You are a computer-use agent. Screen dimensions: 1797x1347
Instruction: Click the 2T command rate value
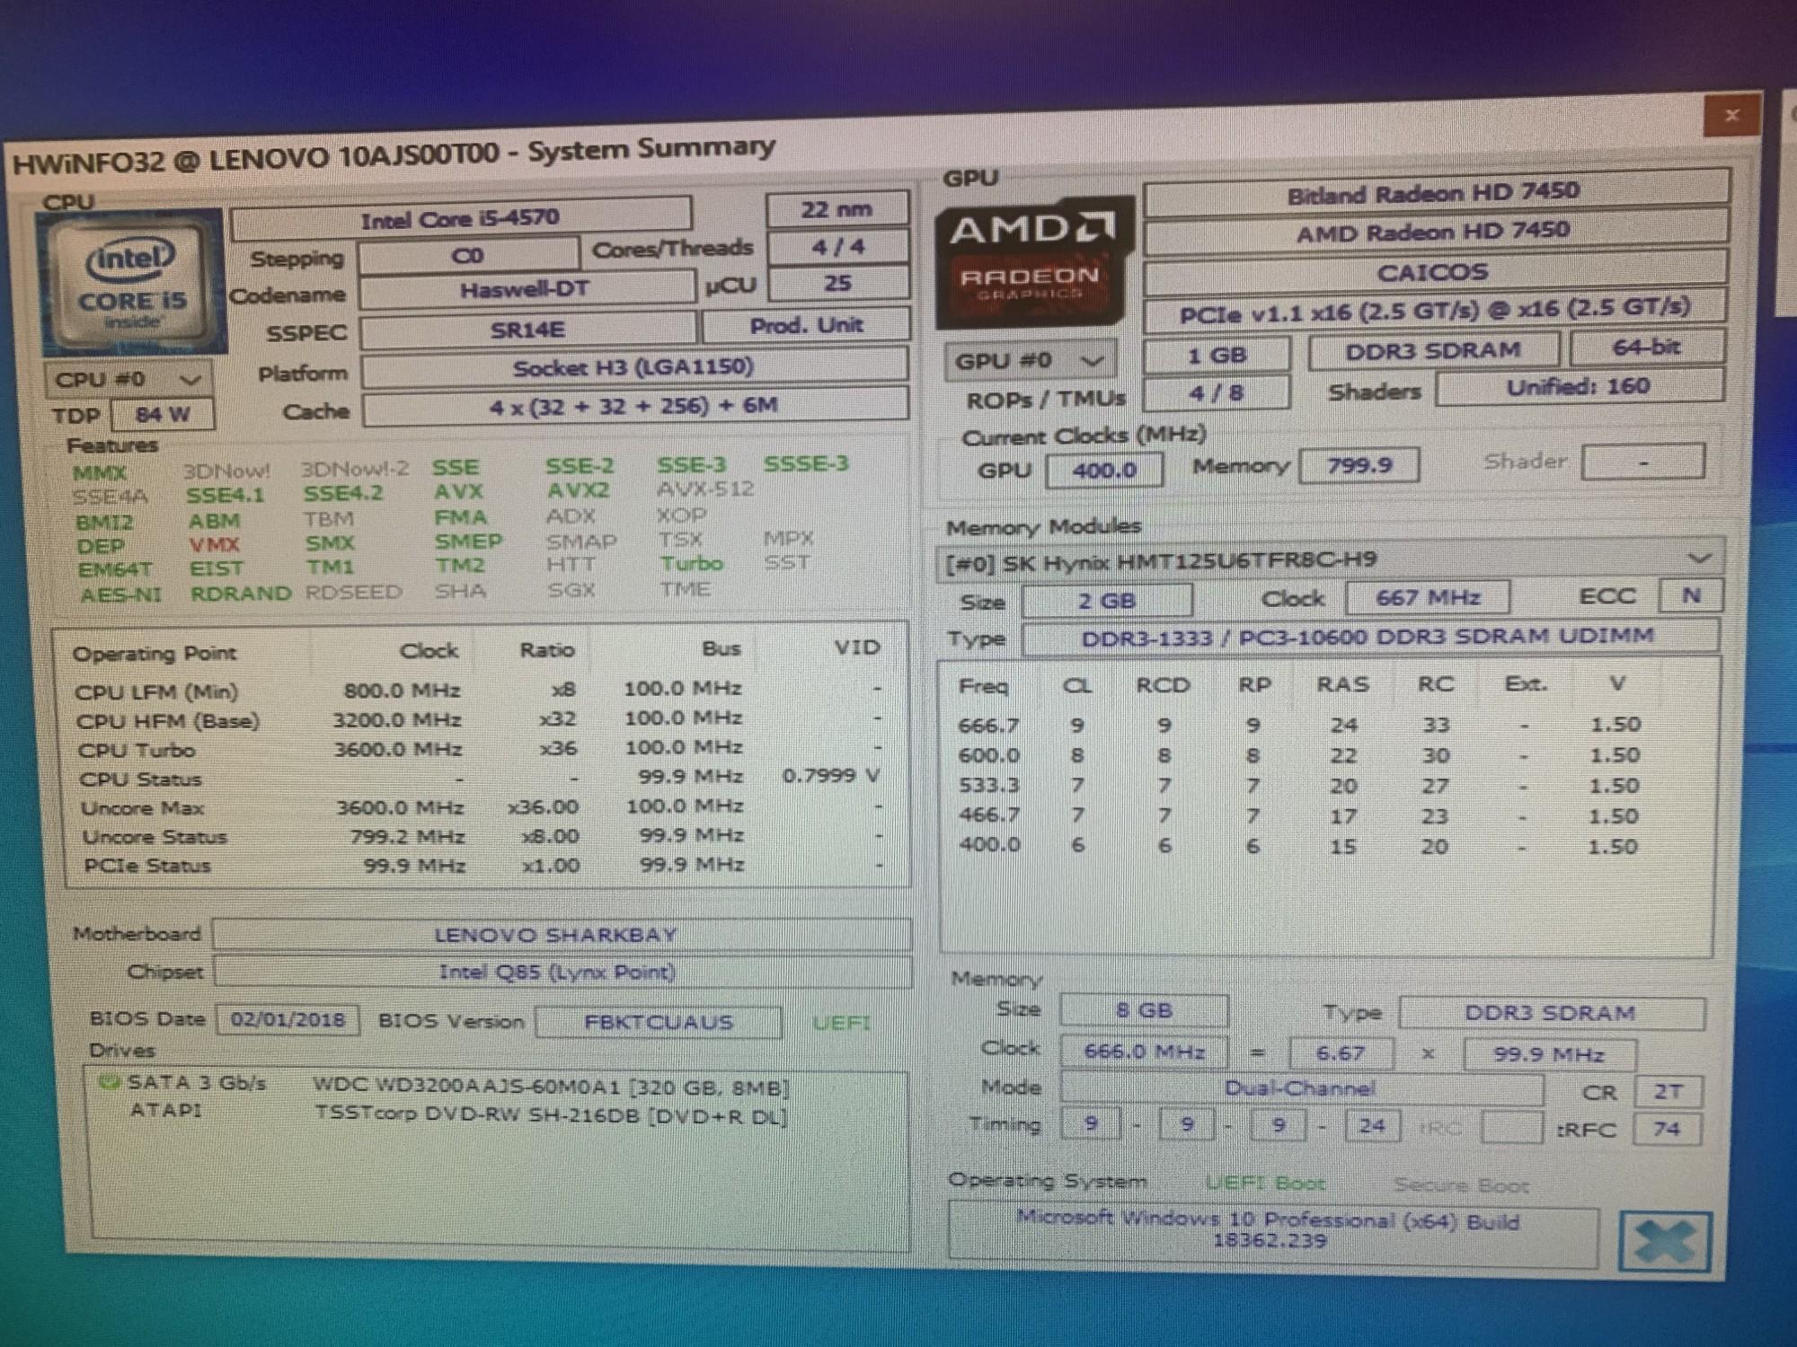(1668, 1091)
